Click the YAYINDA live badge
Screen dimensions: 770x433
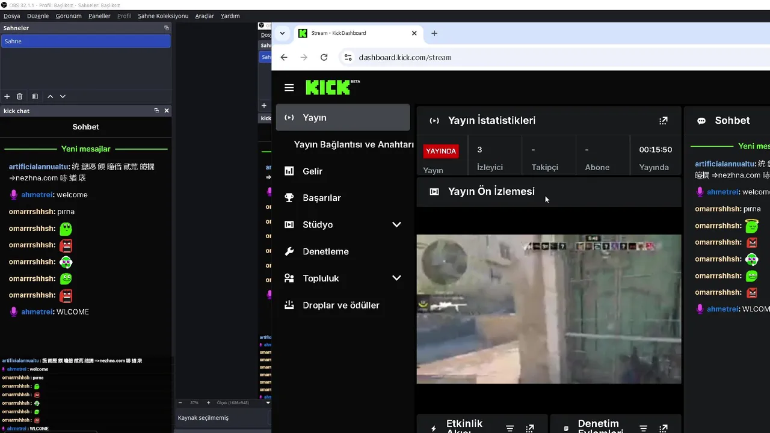pos(441,151)
